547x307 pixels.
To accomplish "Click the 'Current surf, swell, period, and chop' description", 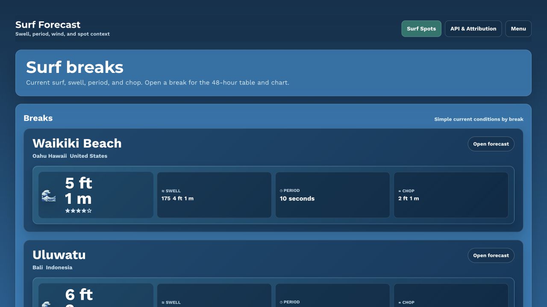I will tap(158, 83).
